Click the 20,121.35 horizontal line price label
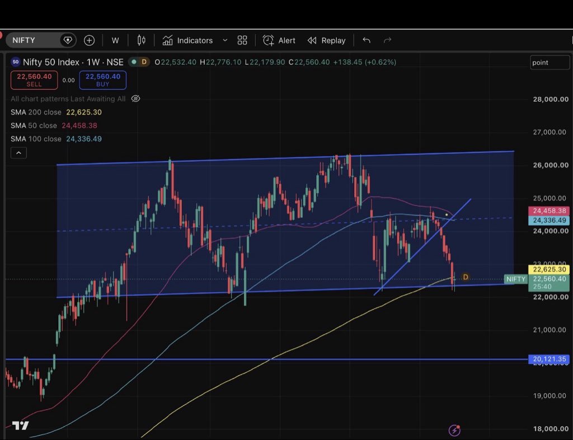573x440 pixels. [549, 359]
